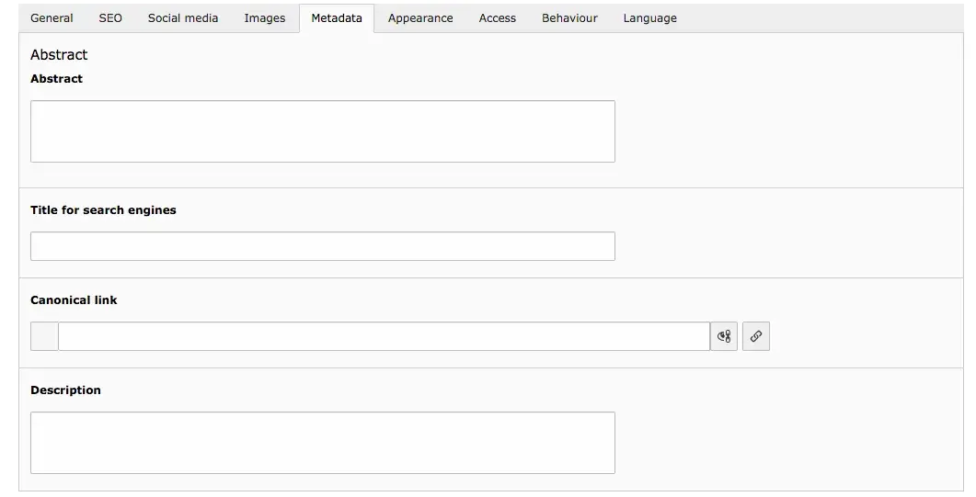
Task: Switch to the General tab
Action: tap(52, 18)
